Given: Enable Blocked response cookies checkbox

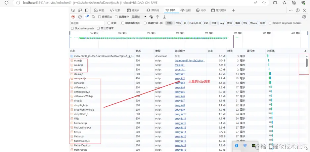Looking at the screenshot, I should click(270, 23).
